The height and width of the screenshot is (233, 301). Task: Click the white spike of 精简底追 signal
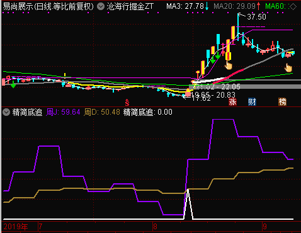click(188, 204)
